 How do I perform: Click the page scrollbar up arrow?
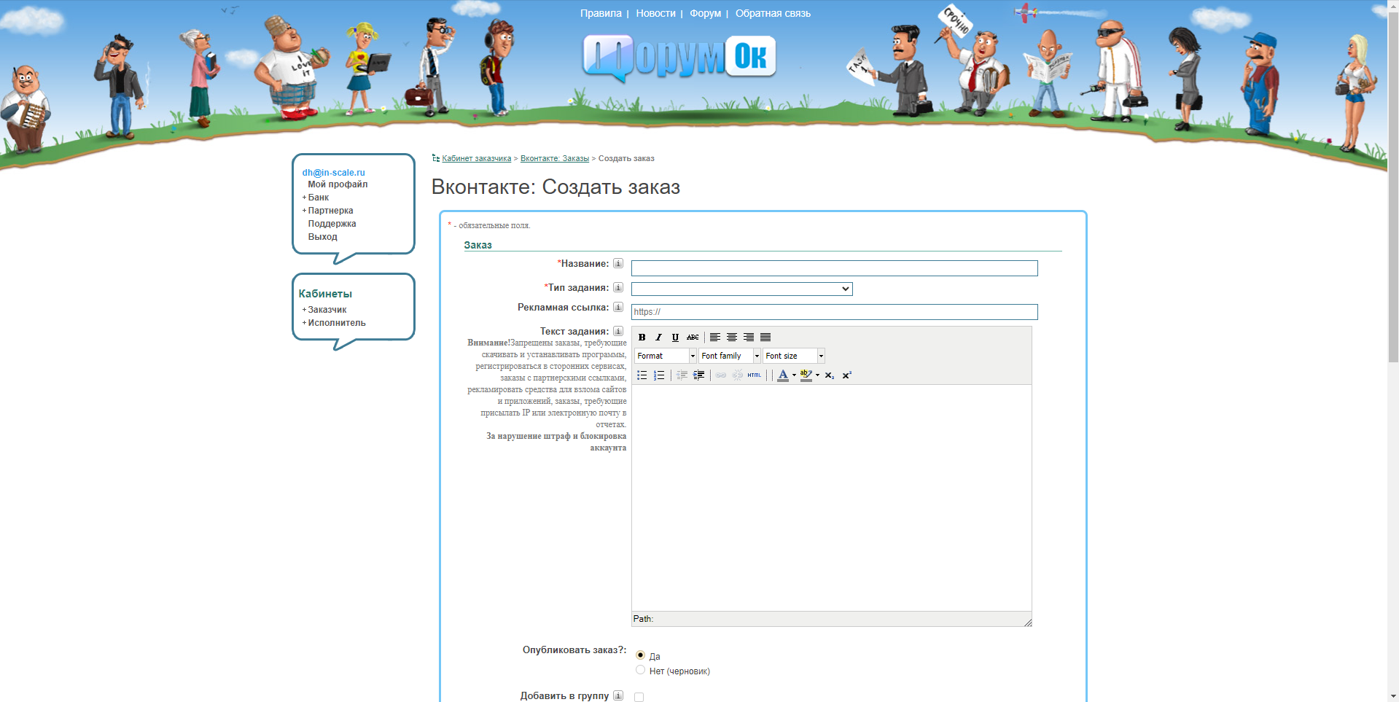[1393, 6]
